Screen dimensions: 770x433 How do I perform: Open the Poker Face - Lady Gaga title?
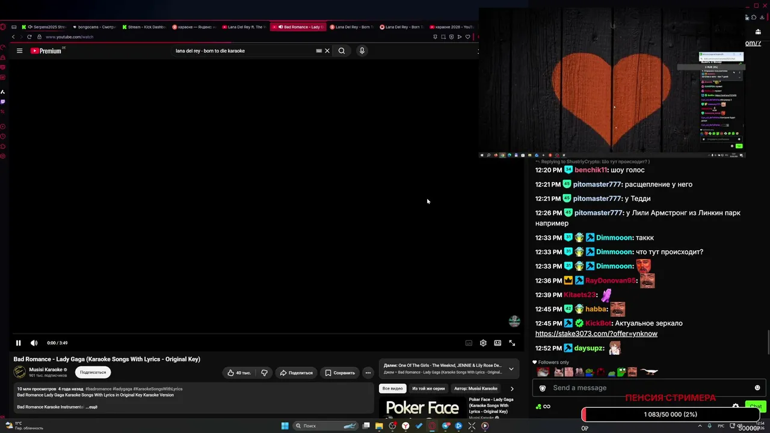491,405
